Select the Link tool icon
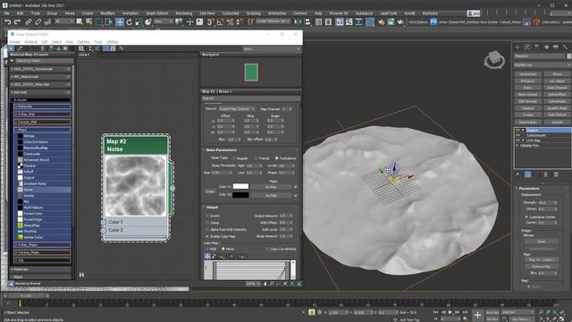 coord(28,22)
